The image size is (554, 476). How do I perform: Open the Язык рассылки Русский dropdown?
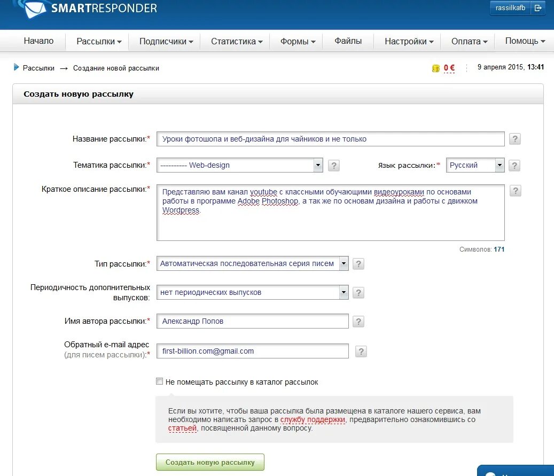coord(475,165)
